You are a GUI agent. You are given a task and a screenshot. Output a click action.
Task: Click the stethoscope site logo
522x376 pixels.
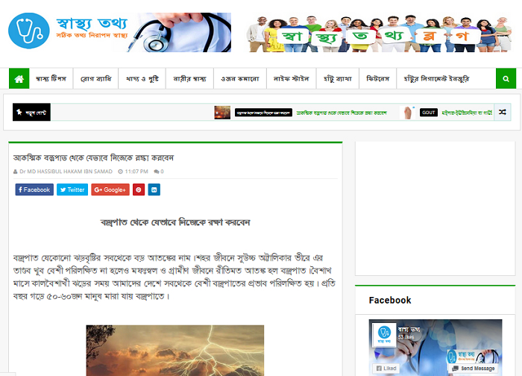click(x=29, y=31)
